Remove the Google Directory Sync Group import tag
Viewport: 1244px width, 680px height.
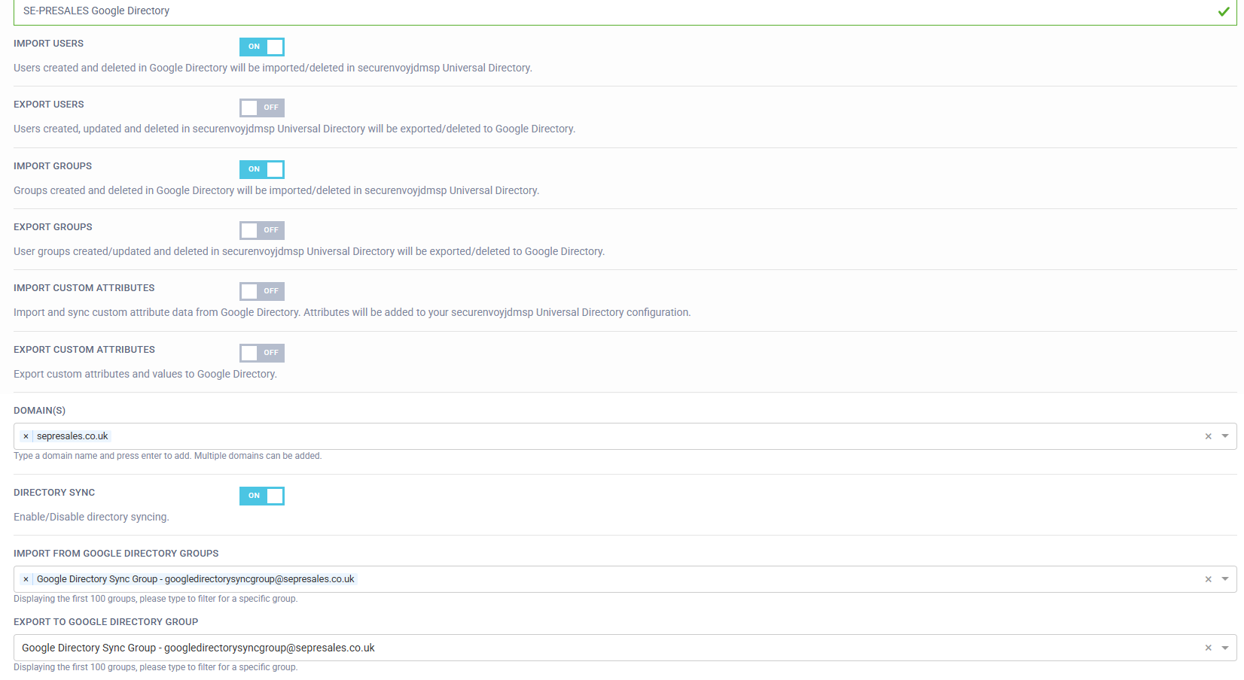[26, 578]
